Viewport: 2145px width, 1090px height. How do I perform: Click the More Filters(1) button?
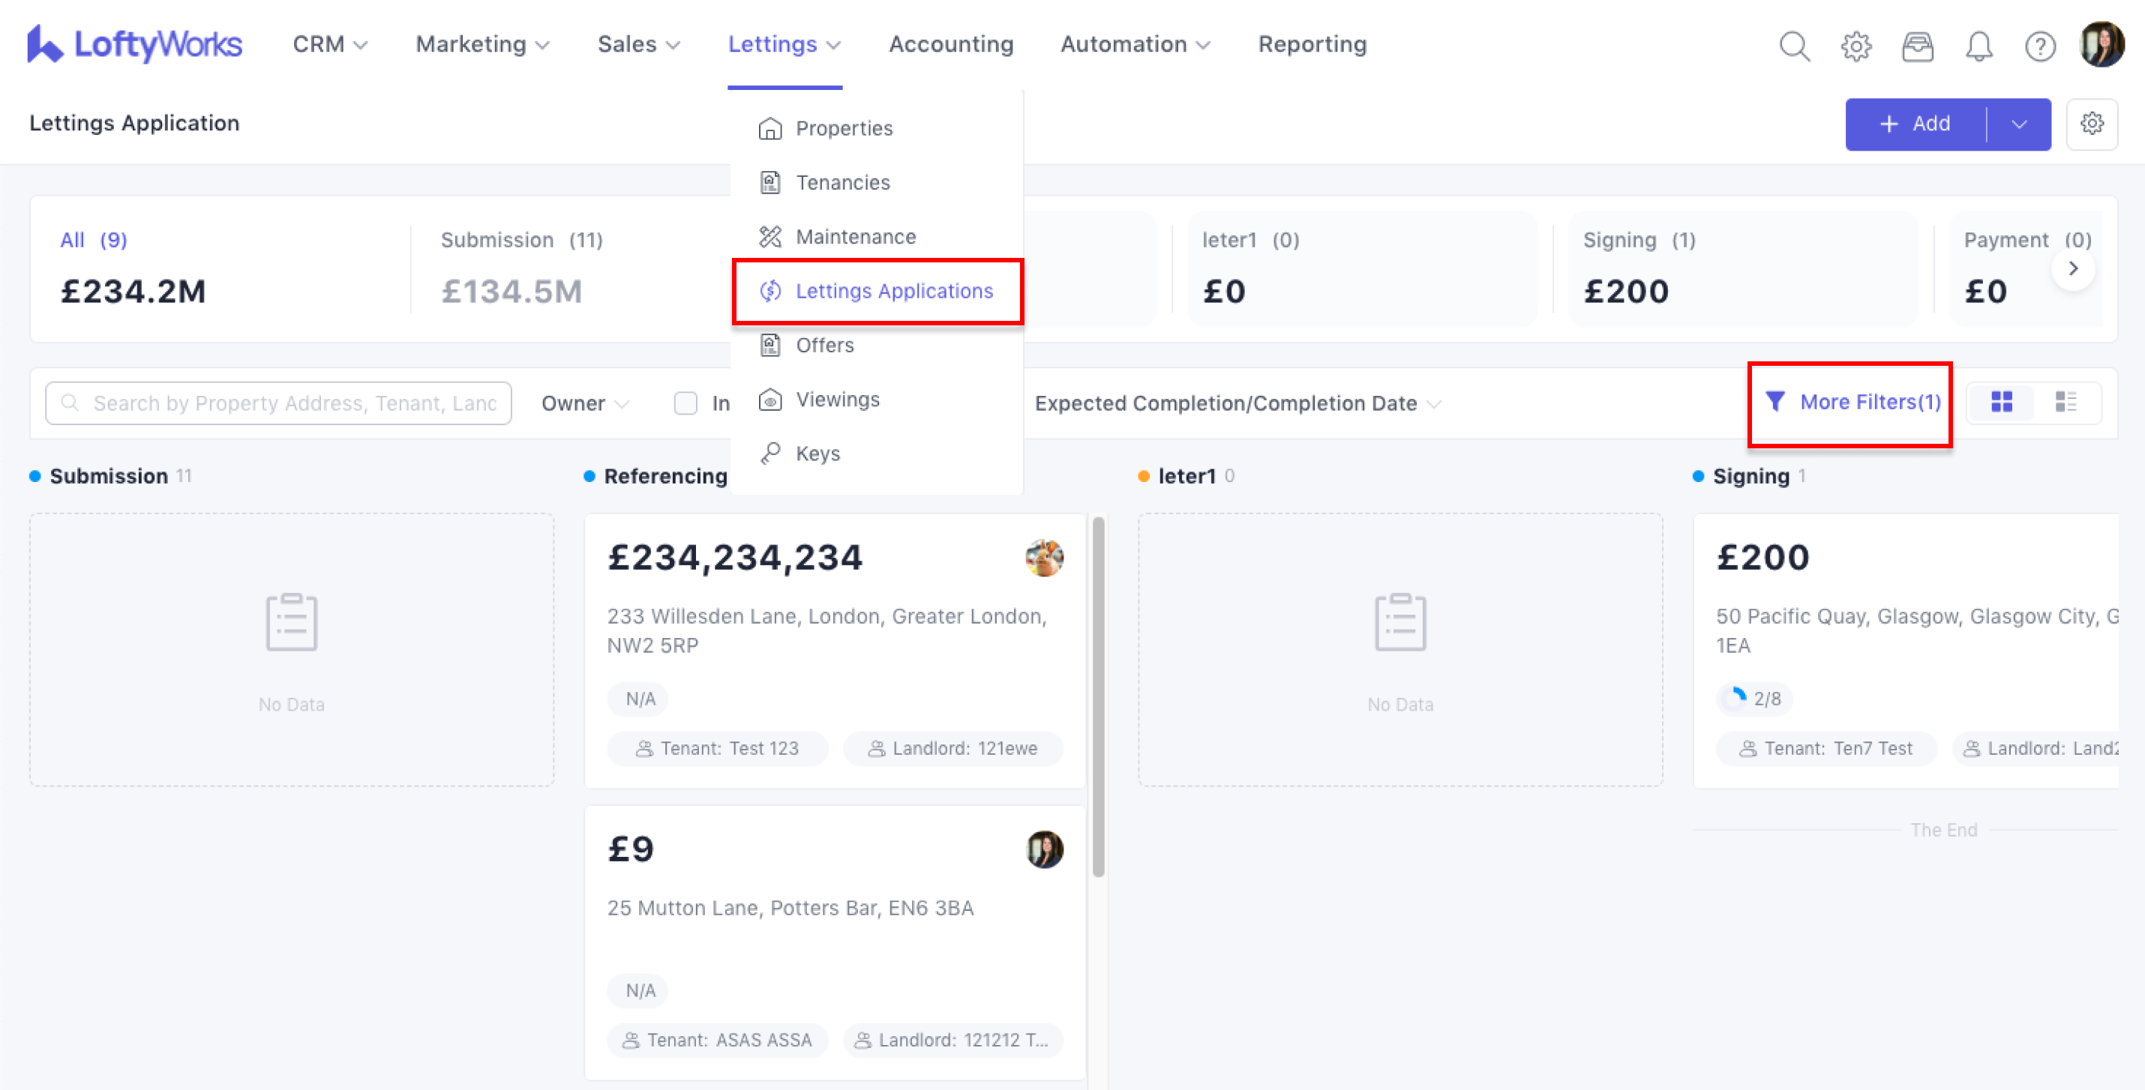pyautogui.click(x=1852, y=403)
